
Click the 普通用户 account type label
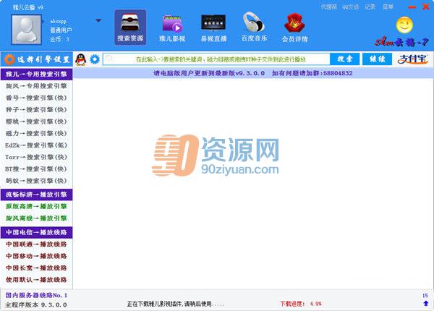[61, 30]
